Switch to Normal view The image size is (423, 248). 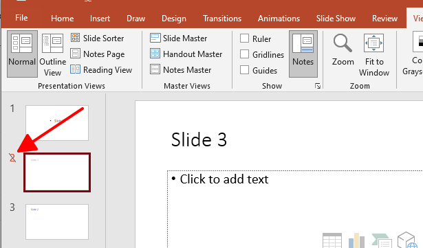pyautogui.click(x=22, y=54)
